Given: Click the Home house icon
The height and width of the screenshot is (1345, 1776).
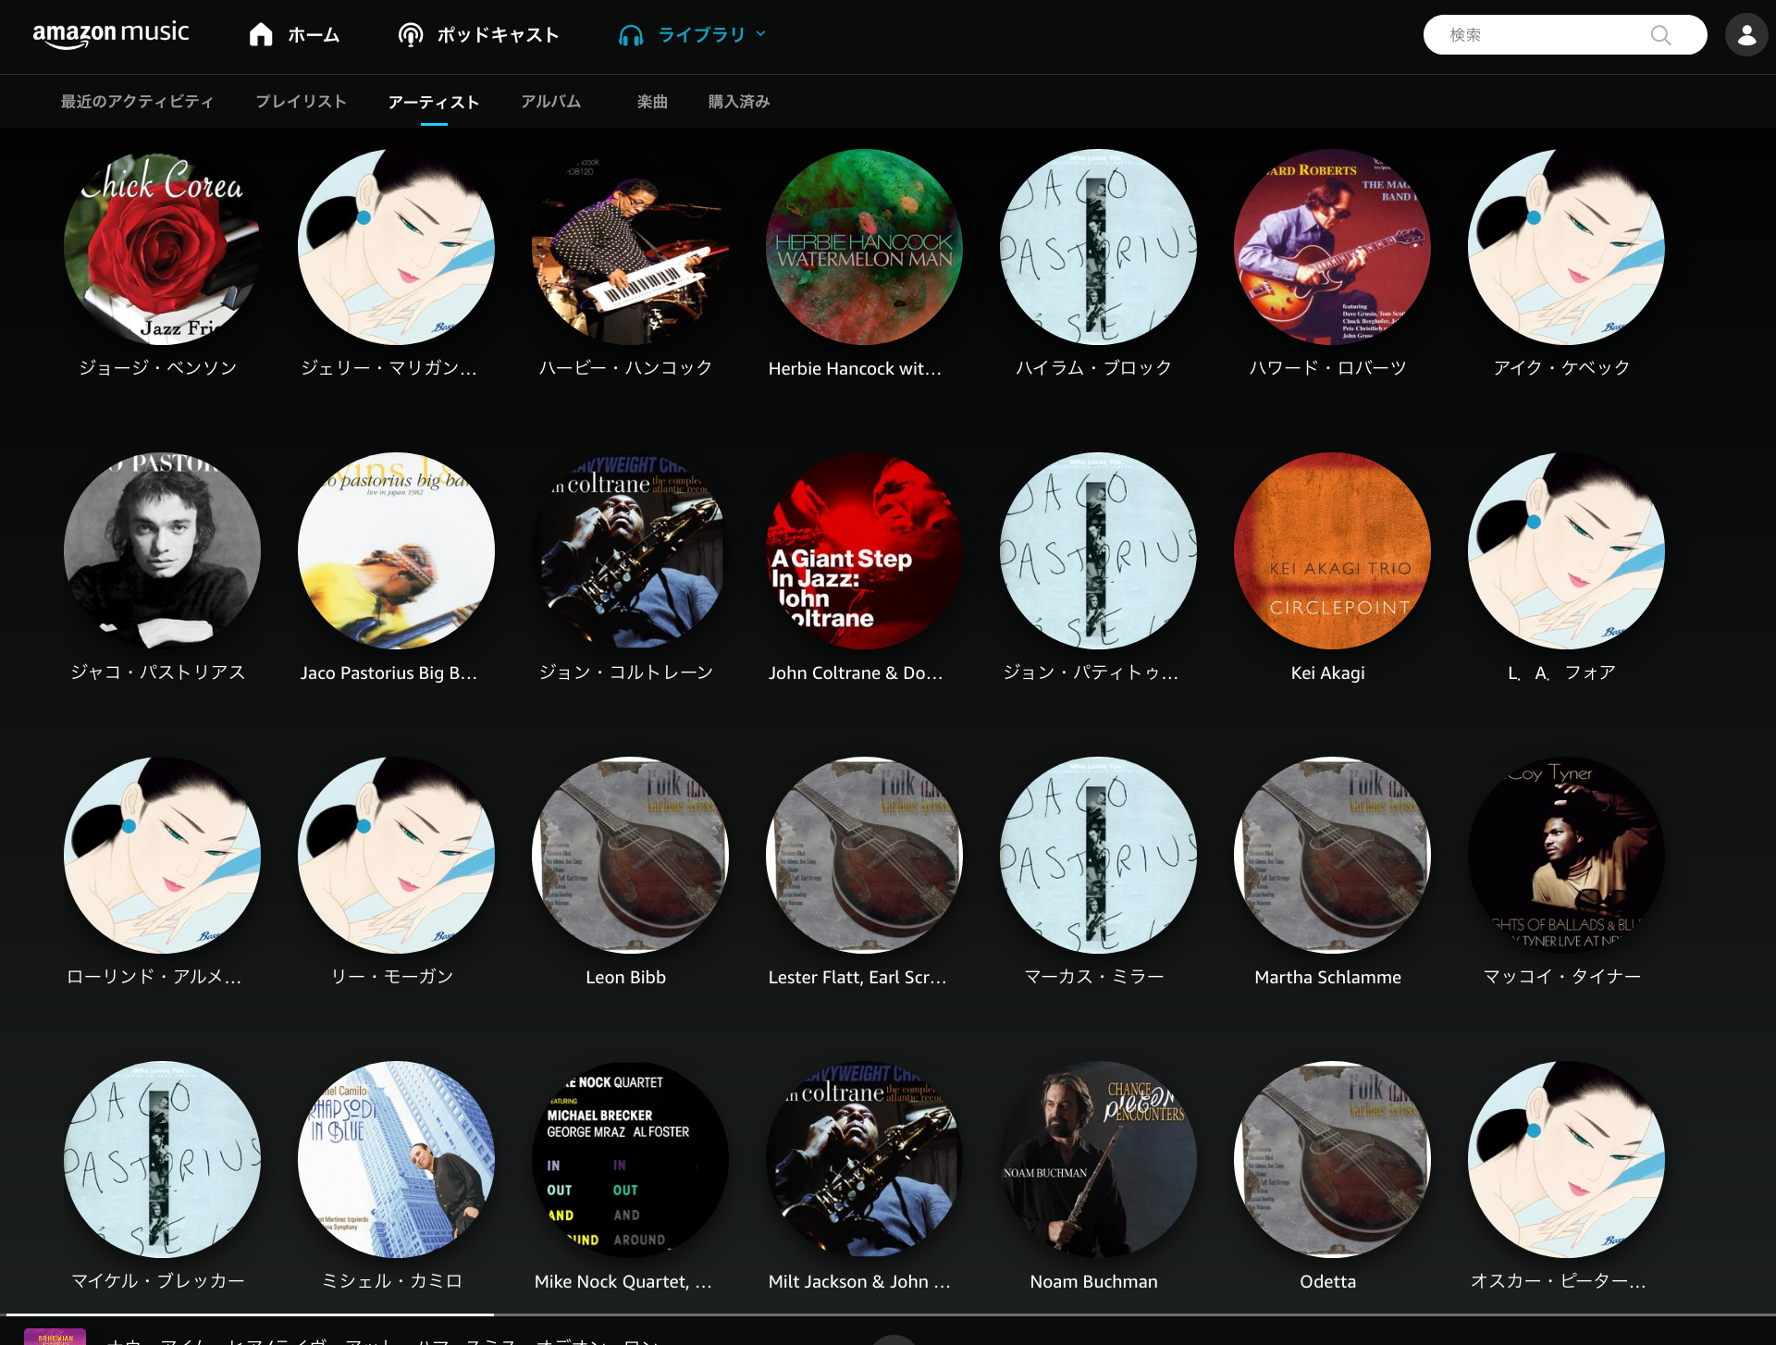Looking at the screenshot, I should tap(261, 35).
